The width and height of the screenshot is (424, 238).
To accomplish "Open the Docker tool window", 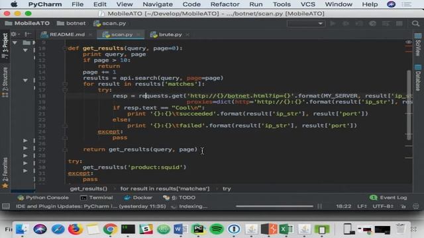I will (138, 198).
